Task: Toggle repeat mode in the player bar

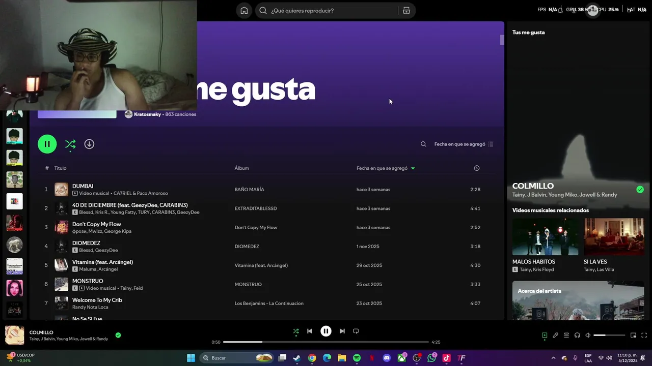Action: (x=356, y=331)
